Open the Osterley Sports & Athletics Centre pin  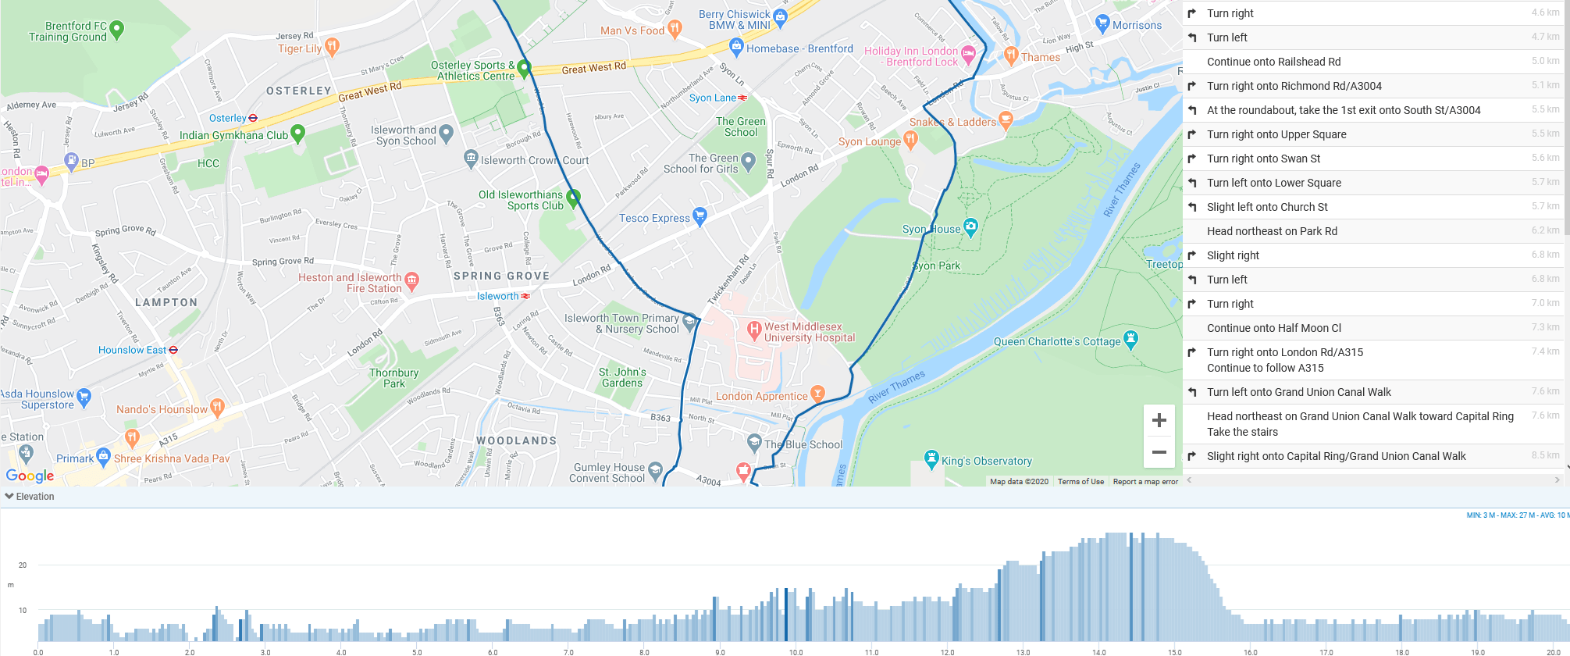click(x=524, y=69)
